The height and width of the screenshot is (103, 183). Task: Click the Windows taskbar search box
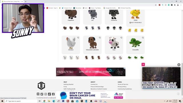coord(21,101)
